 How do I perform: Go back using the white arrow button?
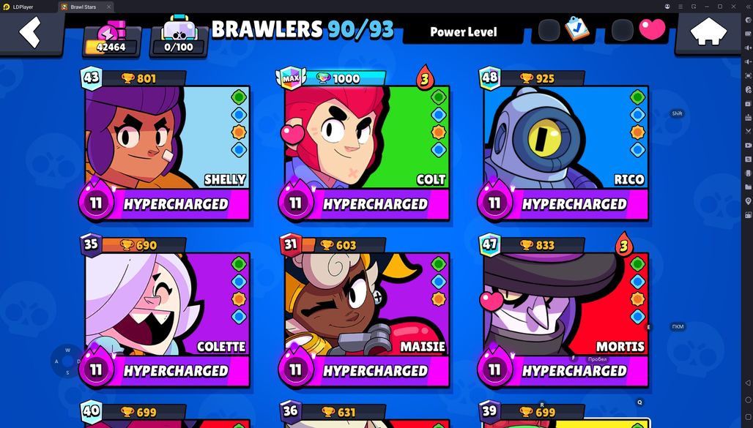click(30, 32)
